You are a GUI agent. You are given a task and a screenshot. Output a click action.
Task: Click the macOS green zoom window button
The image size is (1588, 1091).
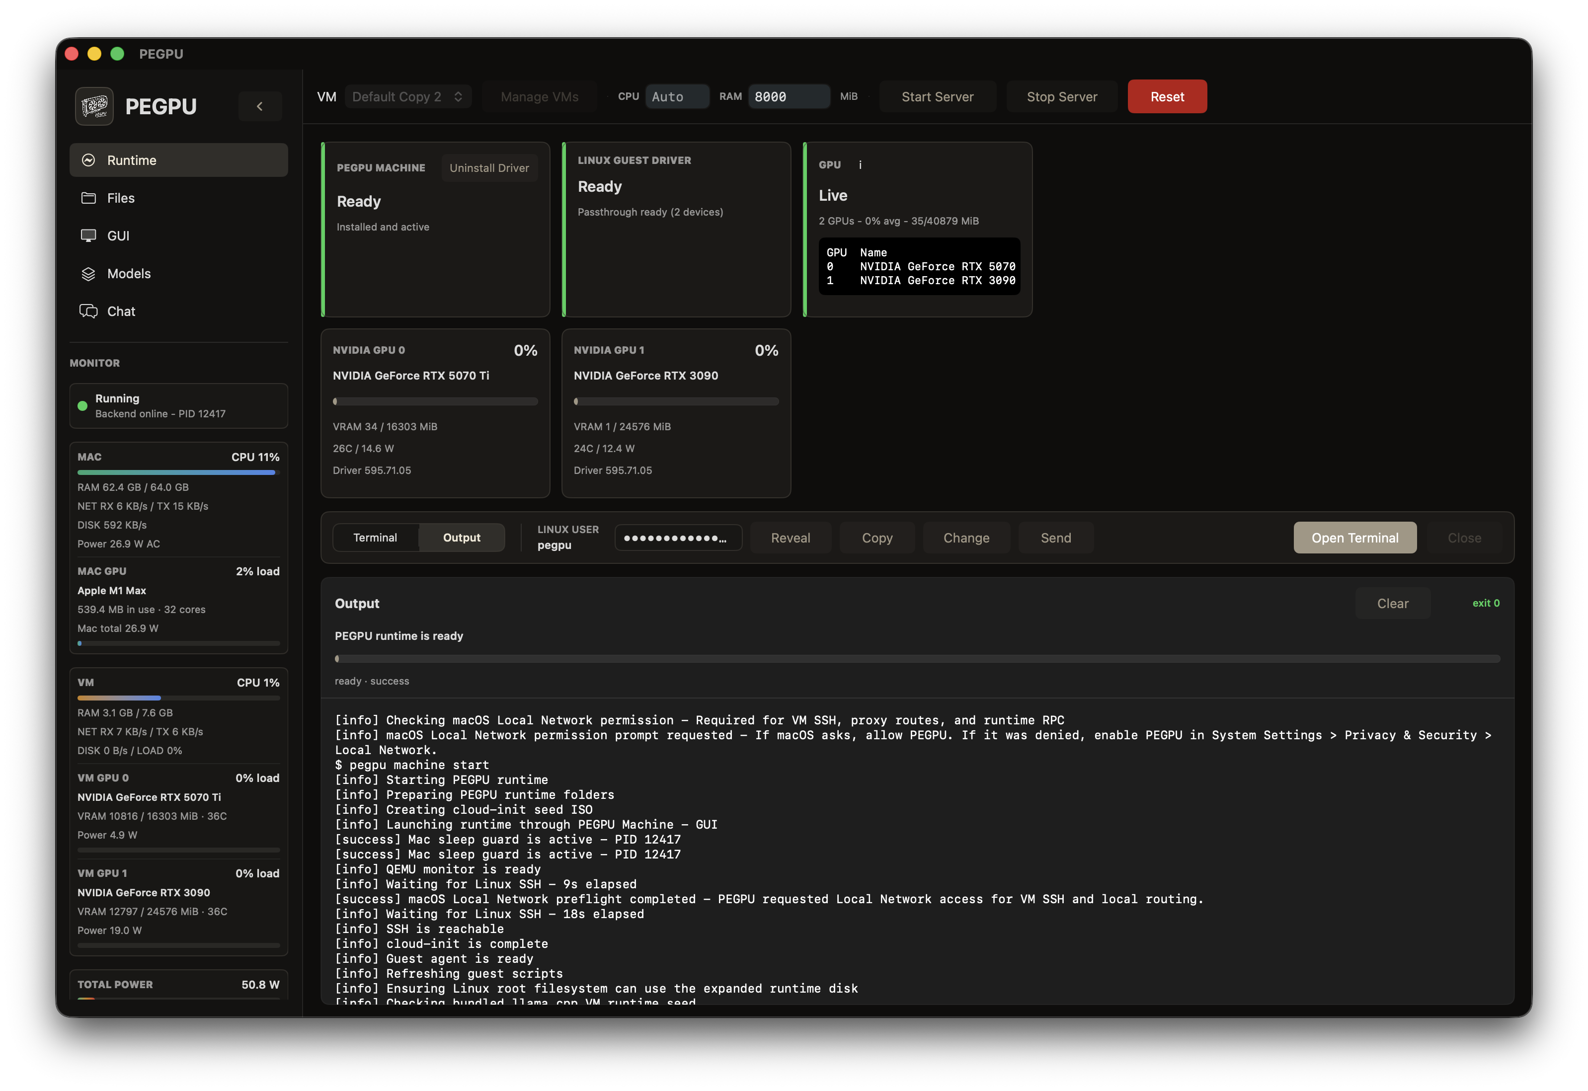pyautogui.click(x=117, y=53)
